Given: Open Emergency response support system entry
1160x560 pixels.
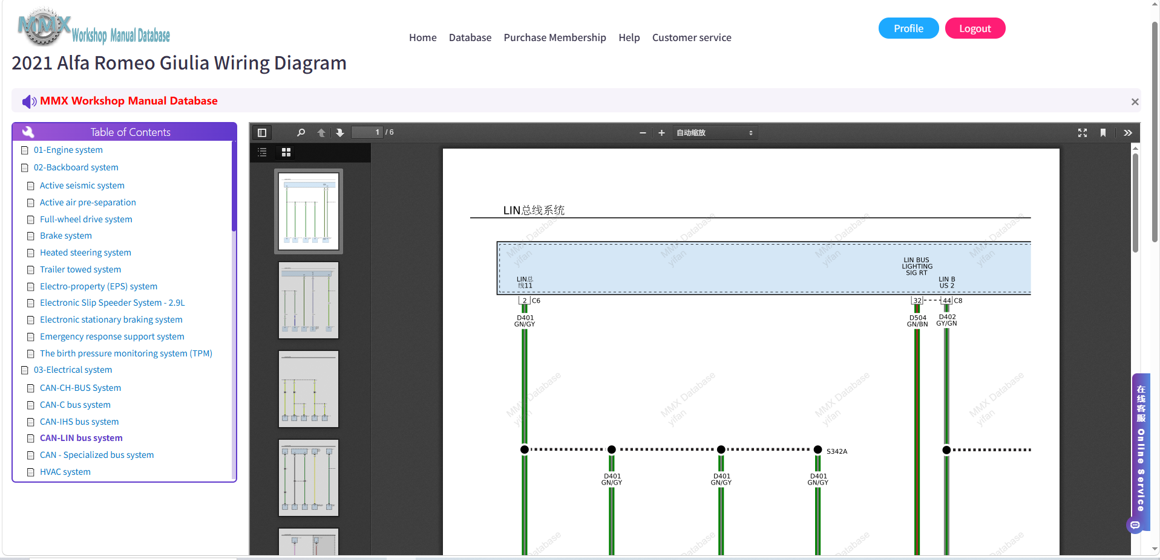Looking at the screenshot, I should (112, 337).
